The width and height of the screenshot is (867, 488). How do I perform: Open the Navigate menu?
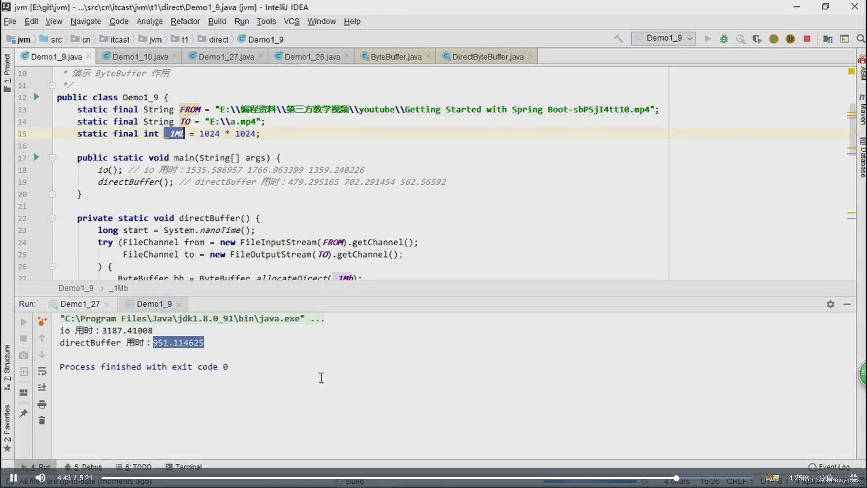(85, 21)
